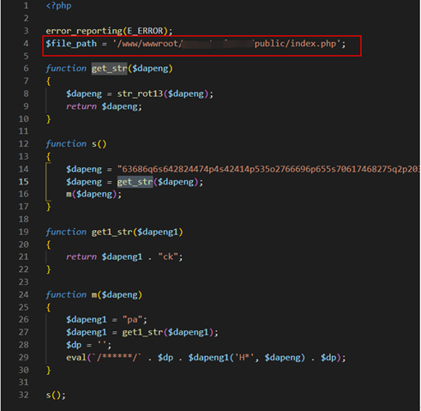
Task: Click the "ck" string literal on line 21
Action: pos(168,257)
